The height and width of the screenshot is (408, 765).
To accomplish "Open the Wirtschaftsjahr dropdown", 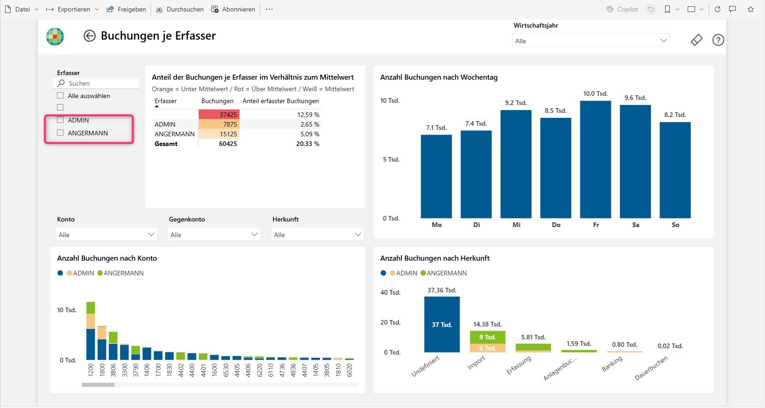I will pyautogui.click(x=591, y=41).
